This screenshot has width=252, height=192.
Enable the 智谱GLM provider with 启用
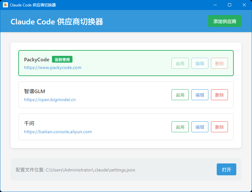pyautogui.click(x=180, y=95)
